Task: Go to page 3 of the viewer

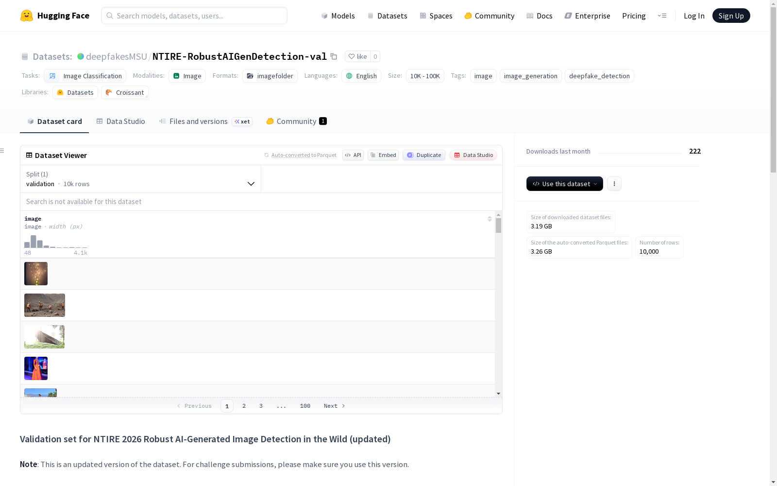Action: tap(261, 406)
